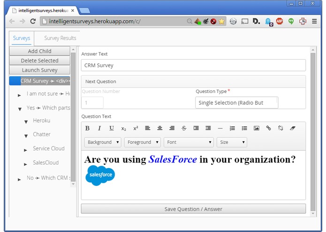Insert a horizontal rule

coord(220,128)
